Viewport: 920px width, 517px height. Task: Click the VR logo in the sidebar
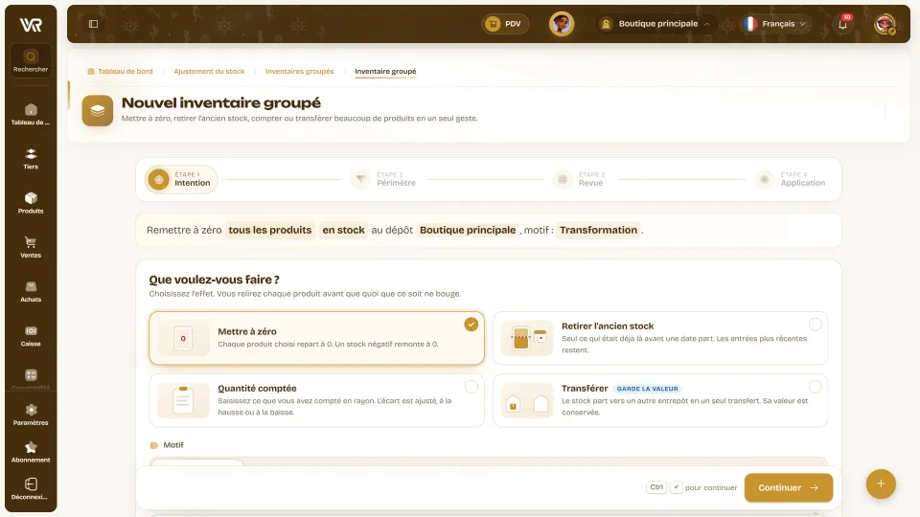tap(31, 25)
